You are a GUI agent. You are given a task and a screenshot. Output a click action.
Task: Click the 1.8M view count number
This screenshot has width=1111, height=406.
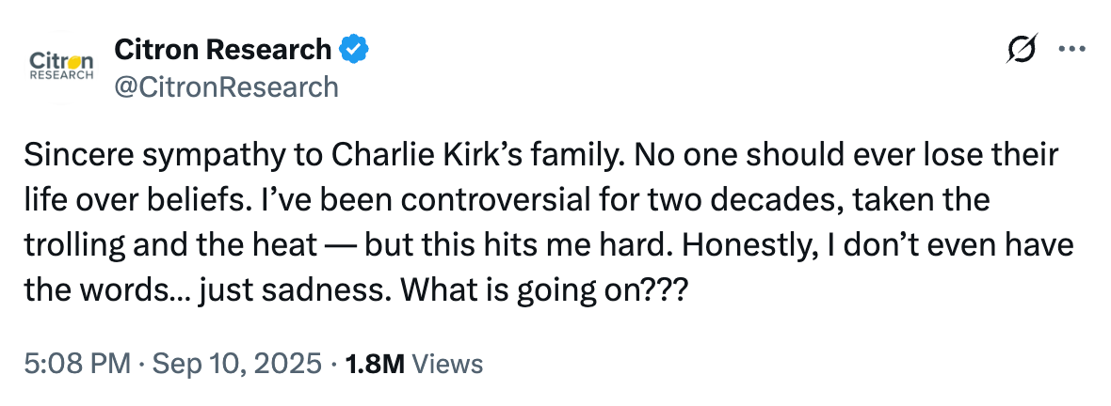(376, 364)
